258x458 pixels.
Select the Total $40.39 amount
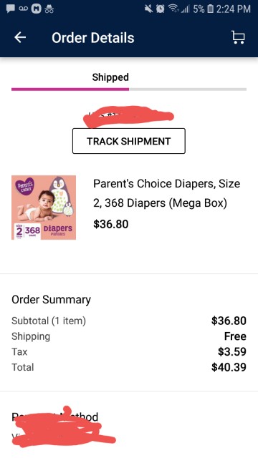tap(229, 367)
